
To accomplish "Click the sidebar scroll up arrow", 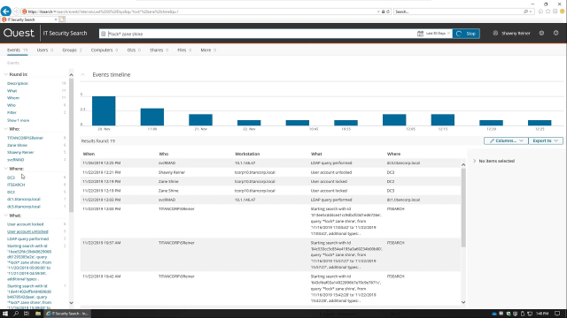I will [71, 75].
